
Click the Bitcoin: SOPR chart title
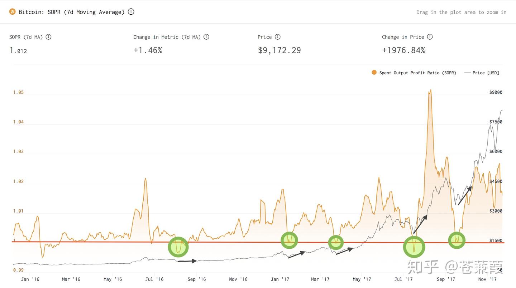click(72, 12)
